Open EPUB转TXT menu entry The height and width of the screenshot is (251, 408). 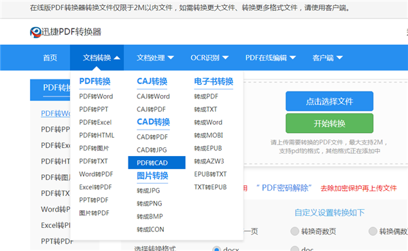click(x=210, y=174)
